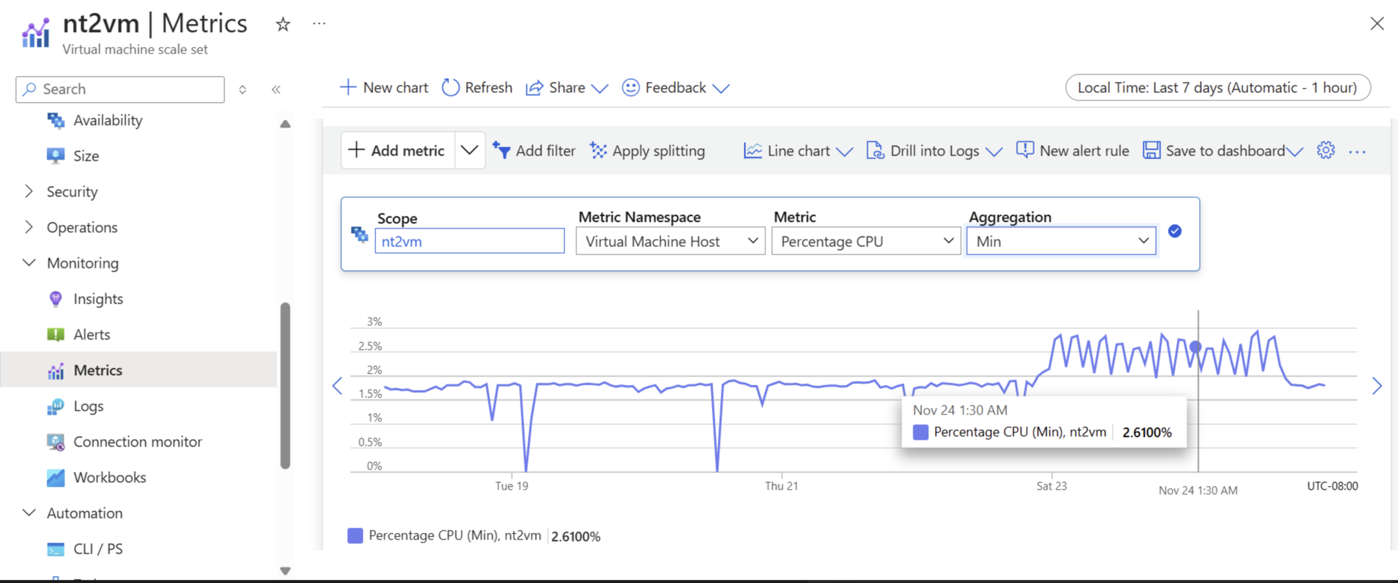
Task: Open Connection monitor
Action: point(137,442)
